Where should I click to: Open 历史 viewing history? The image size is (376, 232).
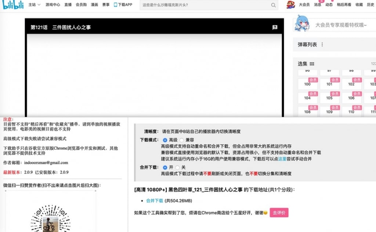click(370, 4)
